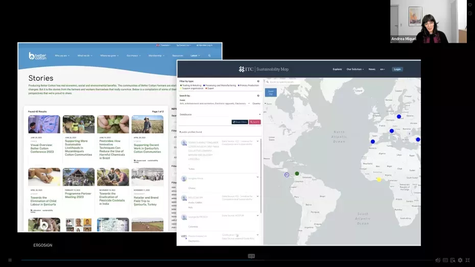Click the green map marker near Colombia
This screenshot has height=267, width=475.
(297, 174)
